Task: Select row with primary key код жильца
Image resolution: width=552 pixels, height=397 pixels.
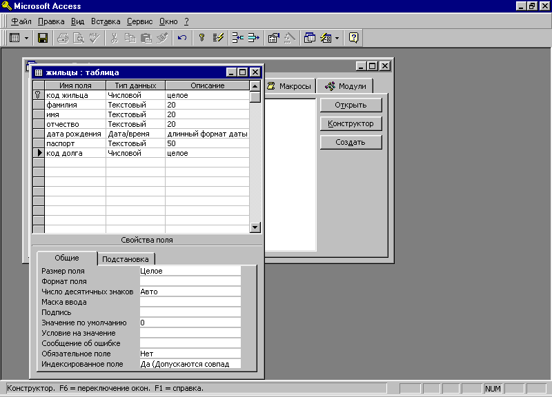Action: (39, 95)
